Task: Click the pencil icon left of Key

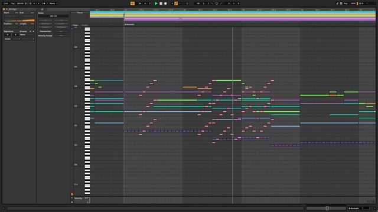Action: point(337,4)
